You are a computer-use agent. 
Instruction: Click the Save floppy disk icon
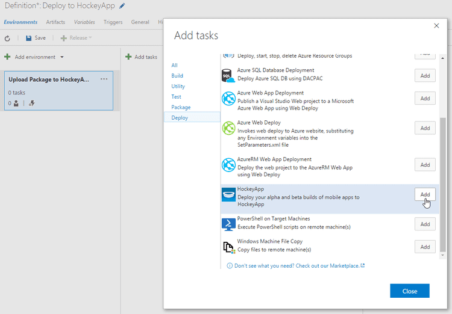click(x=28, y=38)
